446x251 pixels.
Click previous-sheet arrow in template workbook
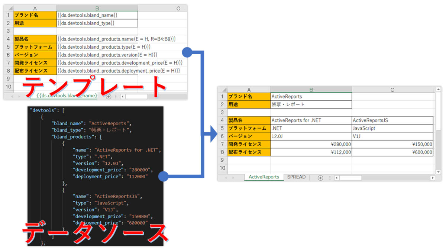tap(12, 96)
